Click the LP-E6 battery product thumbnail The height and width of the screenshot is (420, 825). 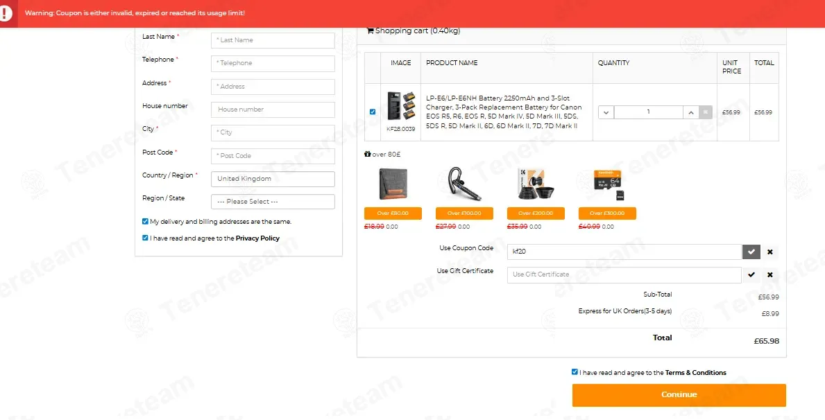click(x=400, y=107)
